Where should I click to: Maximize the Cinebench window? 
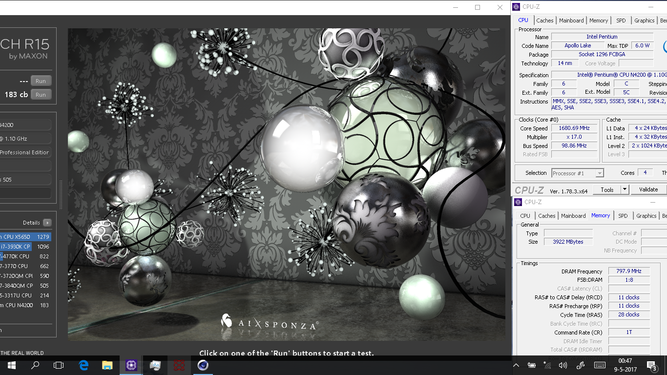point(478,7)
